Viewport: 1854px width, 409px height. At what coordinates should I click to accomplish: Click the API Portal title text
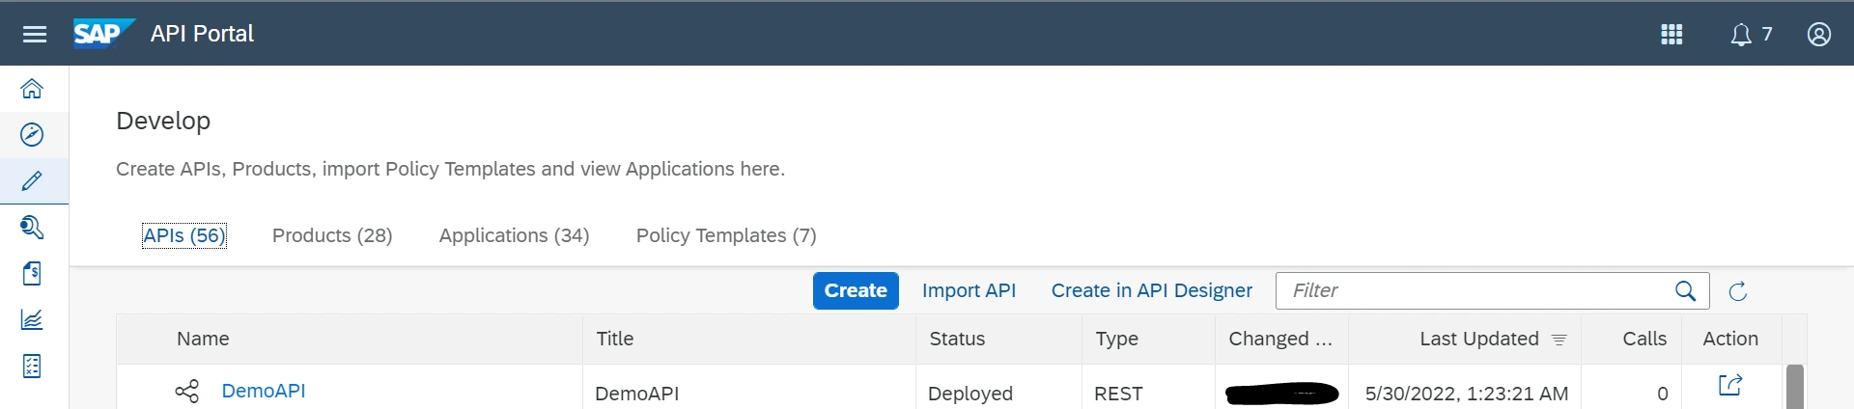(202, 34)
